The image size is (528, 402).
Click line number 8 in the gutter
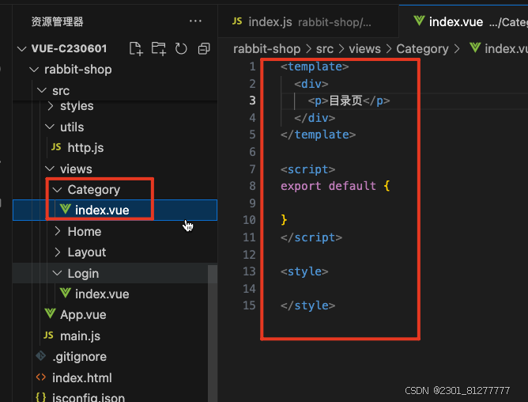pos(252,186)
